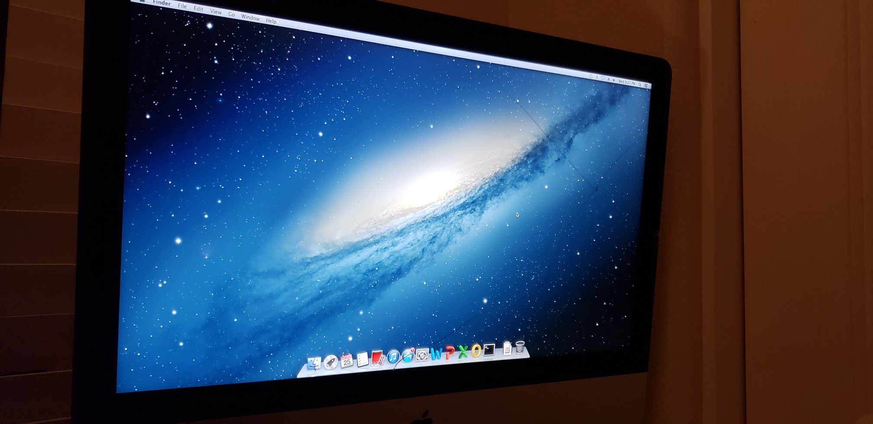Viewport: 873px width, 424px height.
Task: Open Finder from the Dock
Action: (x=314, y=363)
